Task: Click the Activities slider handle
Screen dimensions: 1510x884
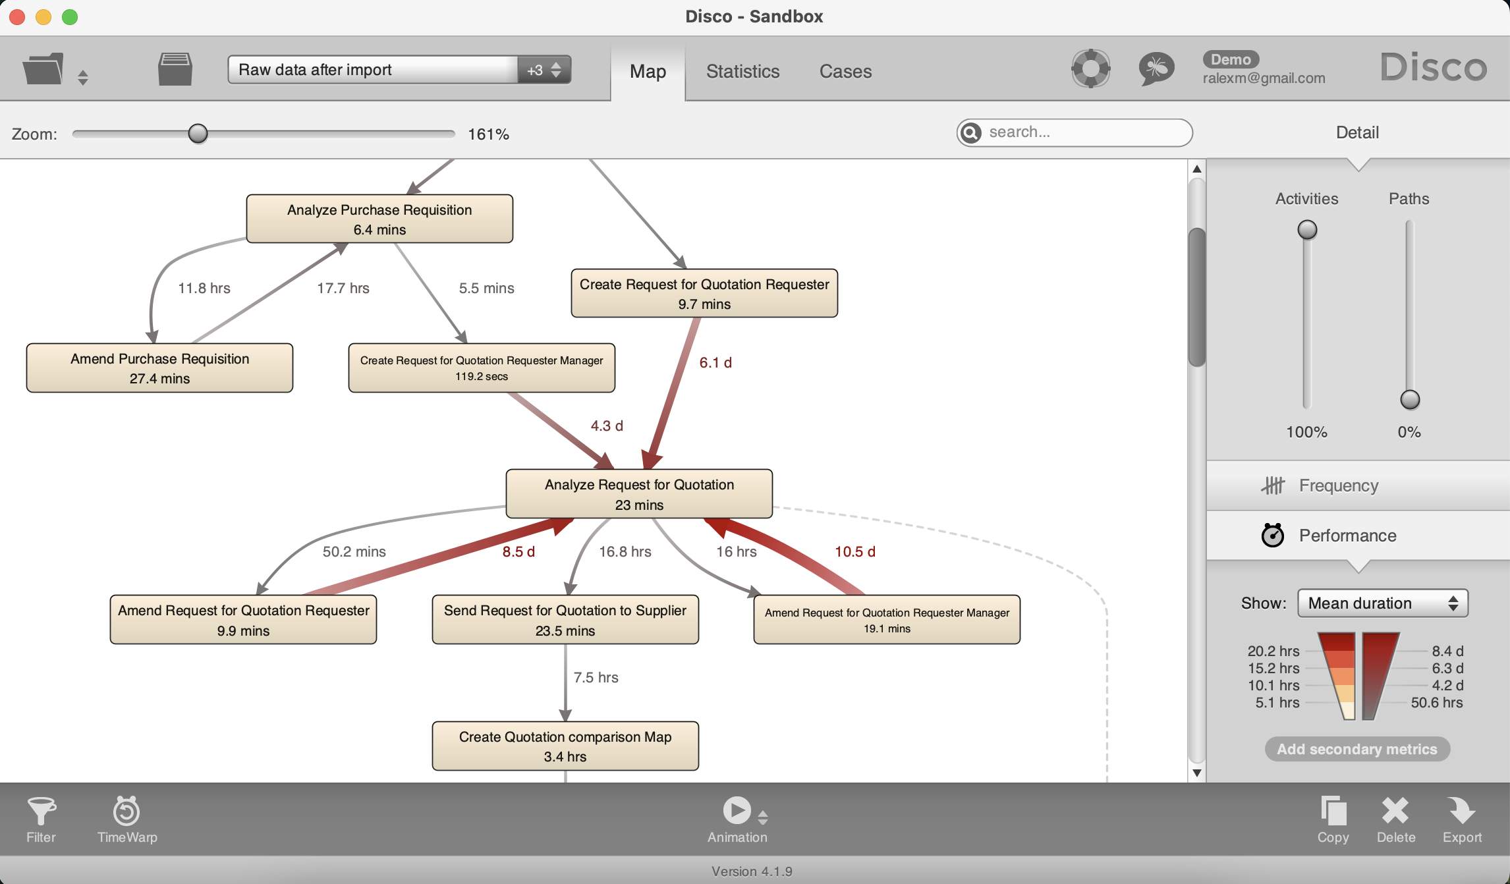Action: tap(1307, 230)
